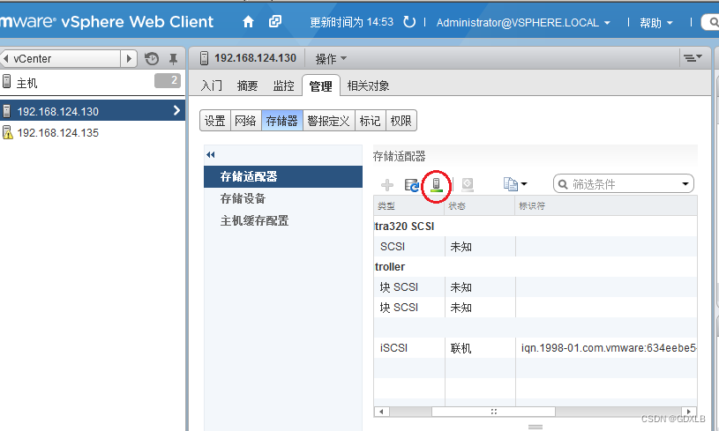Select the SCSI adapter row under tra320 SCSI
719x431 pixels.
(536, 247)
